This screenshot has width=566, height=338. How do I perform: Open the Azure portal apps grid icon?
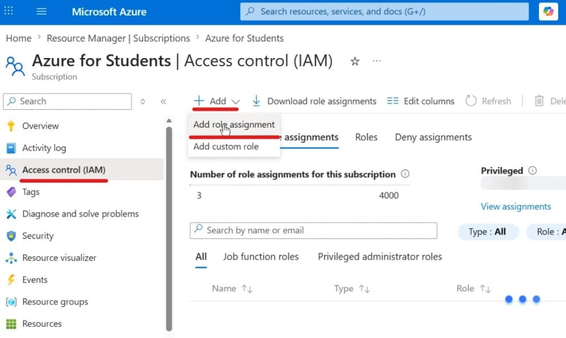coord(9,11)
